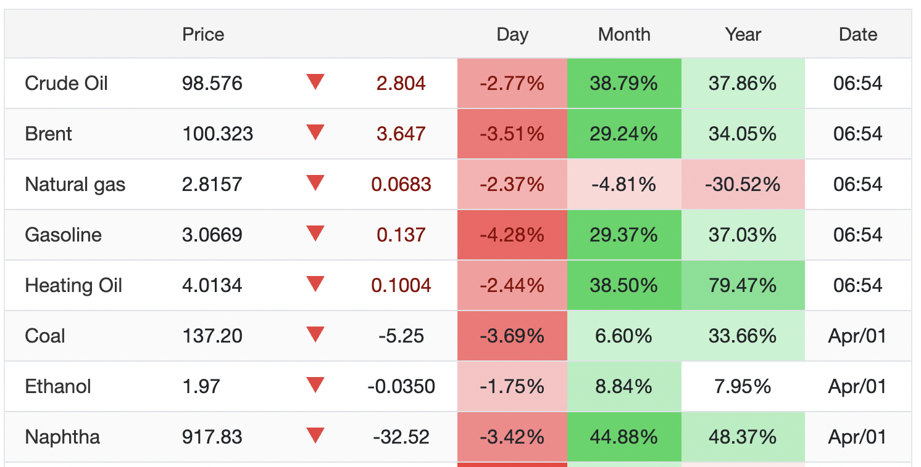The height and width of the screenshot is (467, 921).
Task: Sort table by the Price column header
Action: 203,35
